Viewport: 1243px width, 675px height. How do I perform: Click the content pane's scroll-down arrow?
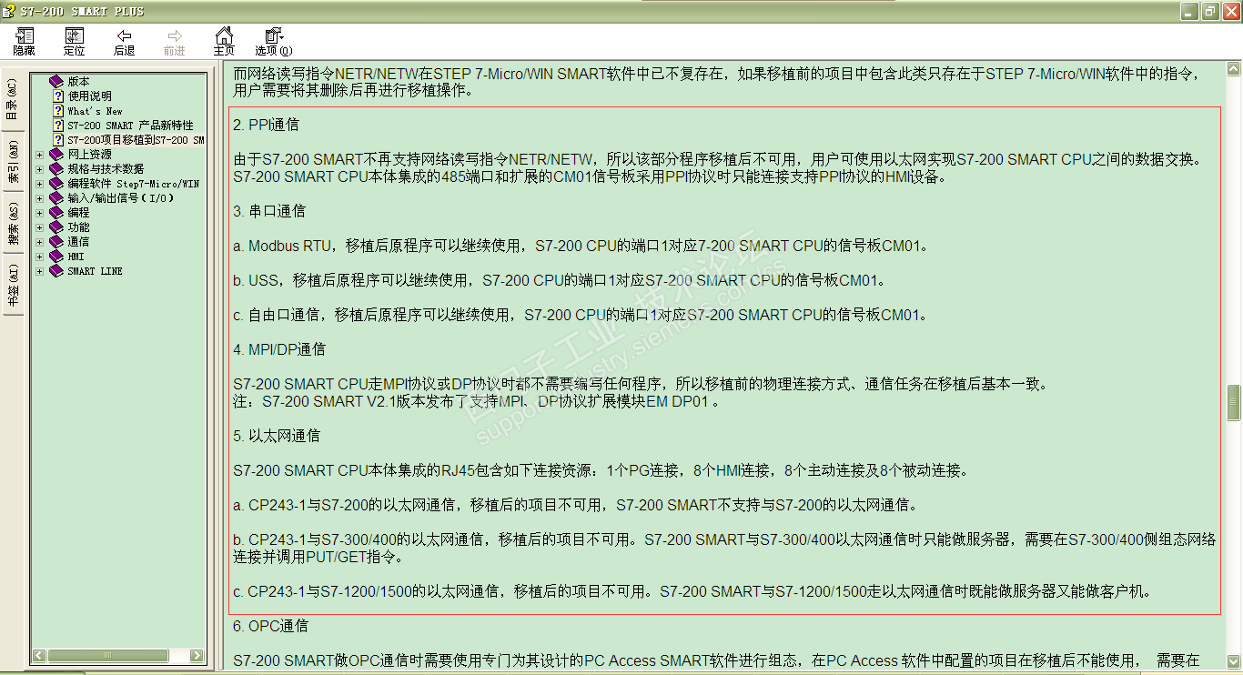click(1234, 661)
